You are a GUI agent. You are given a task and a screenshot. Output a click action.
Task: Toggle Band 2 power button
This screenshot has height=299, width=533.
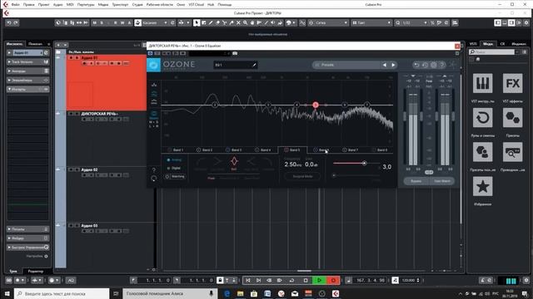[198, 149]
